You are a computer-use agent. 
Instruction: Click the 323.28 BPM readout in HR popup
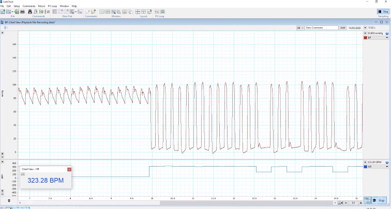pyautogui.click(x=46, y=181)
